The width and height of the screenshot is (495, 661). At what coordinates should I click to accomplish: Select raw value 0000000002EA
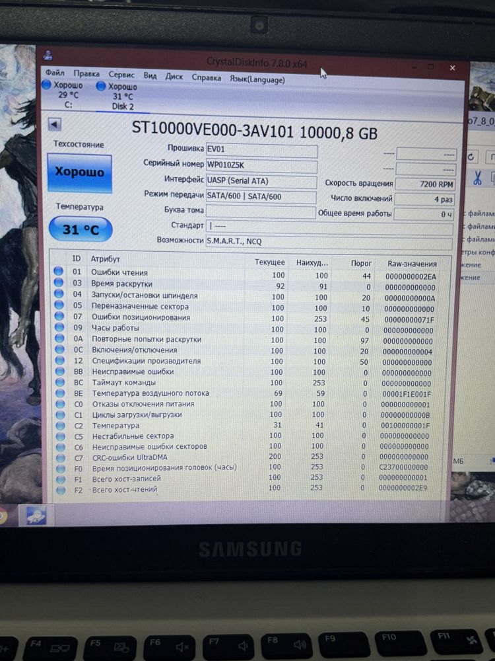pos(411,277)
